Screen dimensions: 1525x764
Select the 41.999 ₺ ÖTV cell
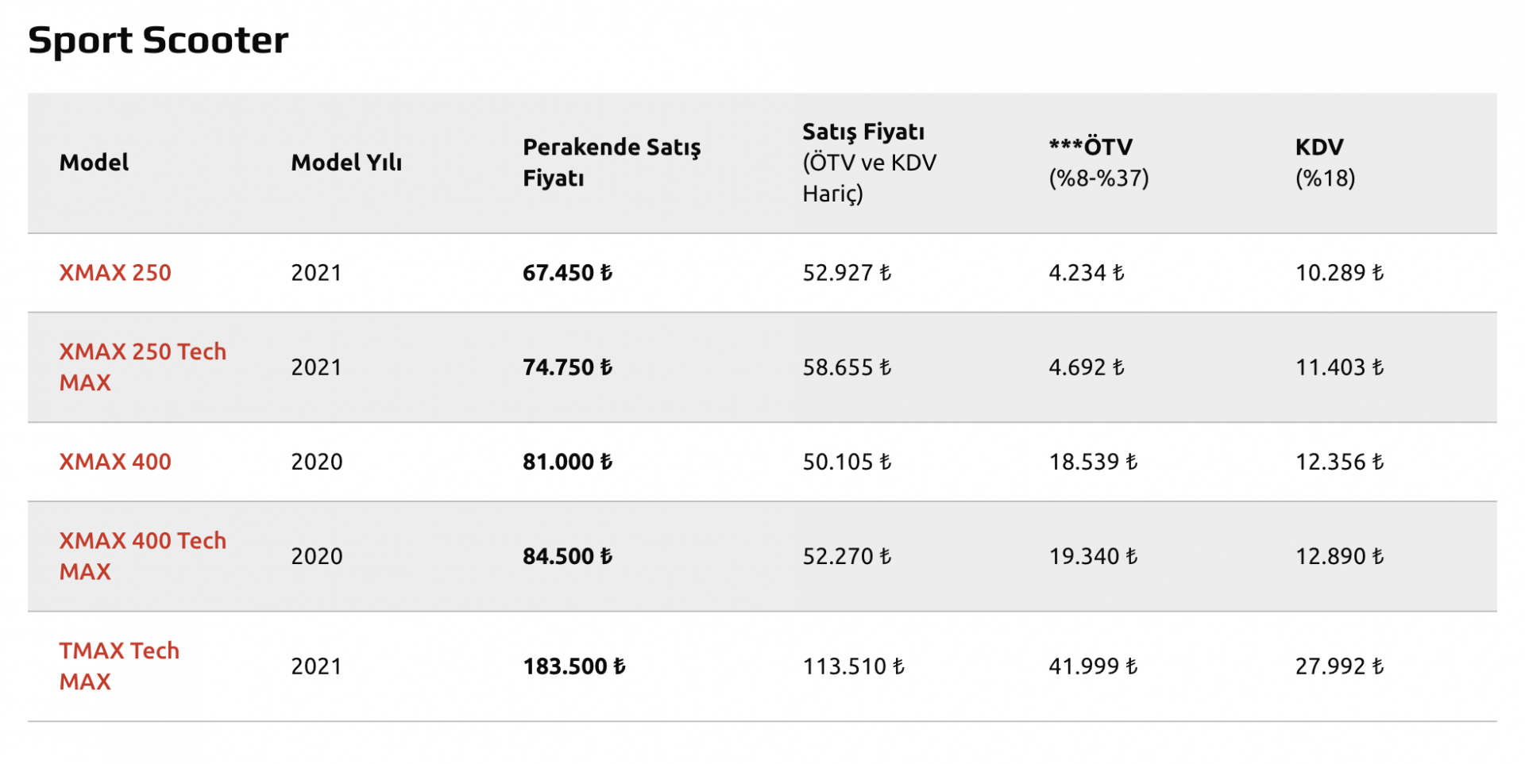coord(1094,666)
